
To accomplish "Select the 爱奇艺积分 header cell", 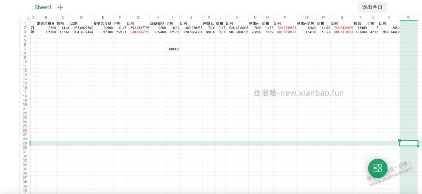I will pos(46,24).
